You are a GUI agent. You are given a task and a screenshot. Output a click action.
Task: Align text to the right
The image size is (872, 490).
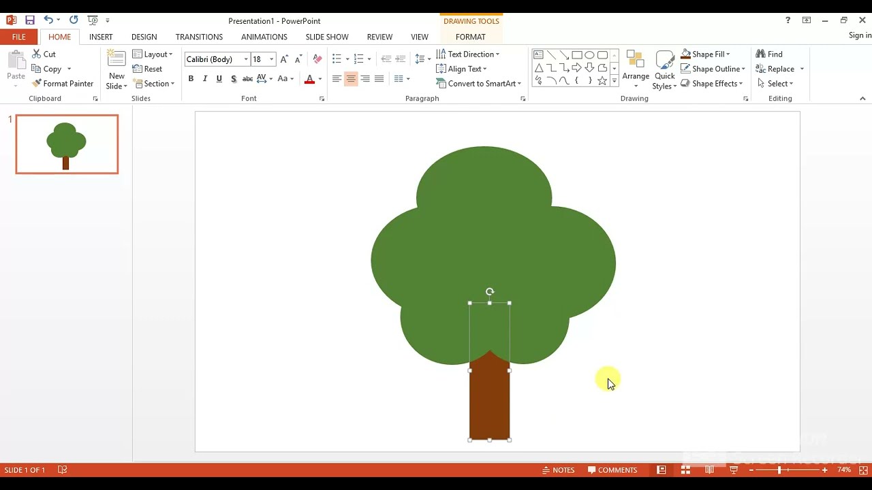click(365, 79)
